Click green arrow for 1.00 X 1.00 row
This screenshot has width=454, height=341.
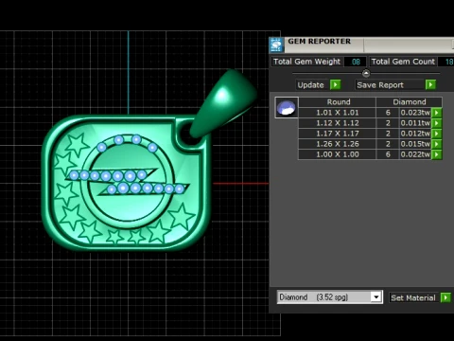coord(437,154)
